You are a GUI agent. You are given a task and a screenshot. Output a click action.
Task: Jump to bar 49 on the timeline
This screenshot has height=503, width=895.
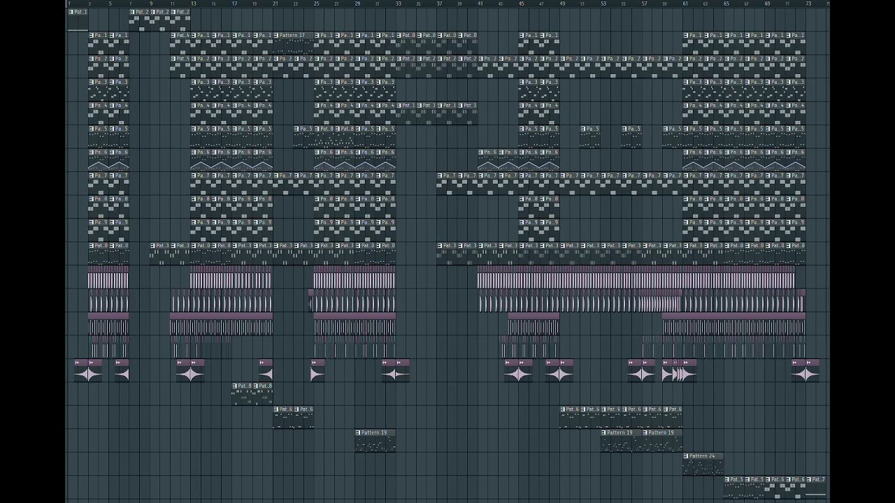point(562,3)
